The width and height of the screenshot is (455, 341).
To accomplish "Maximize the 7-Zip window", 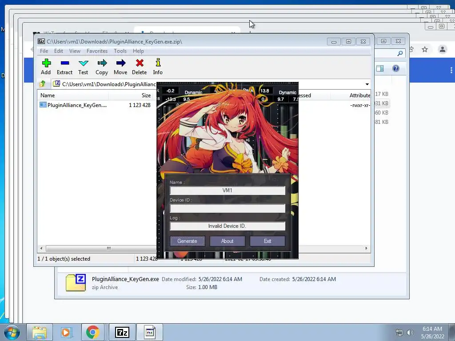I will point(348,42).
